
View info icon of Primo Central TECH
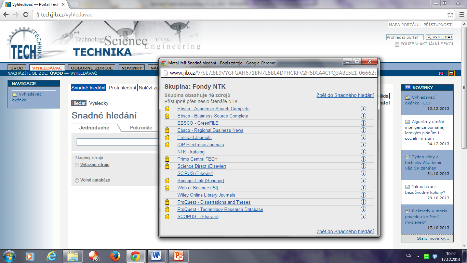(363, 159)
